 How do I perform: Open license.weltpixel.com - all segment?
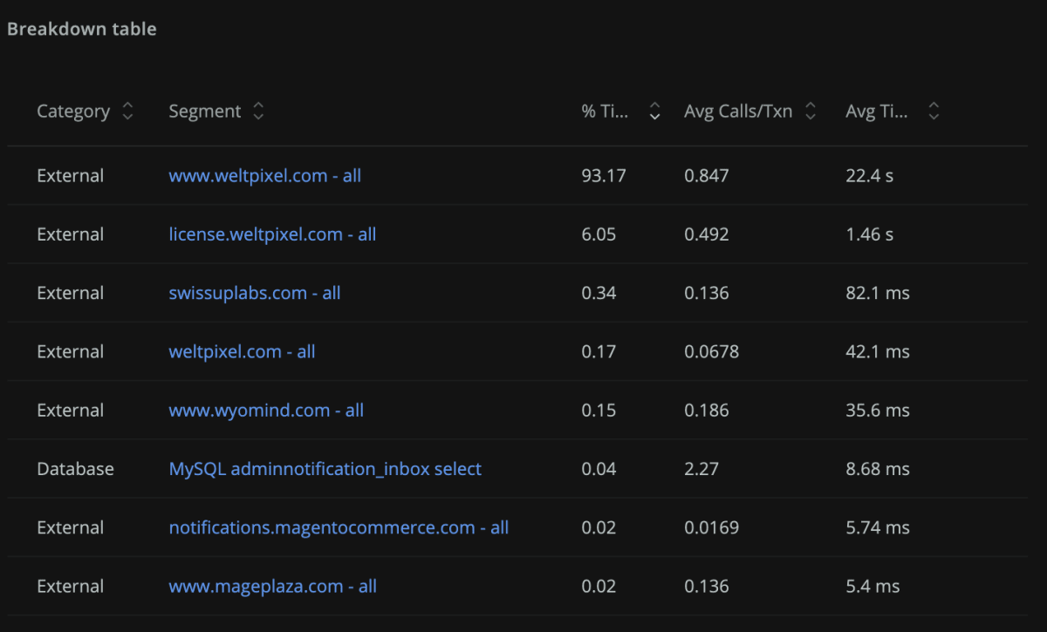click(272, 234)
